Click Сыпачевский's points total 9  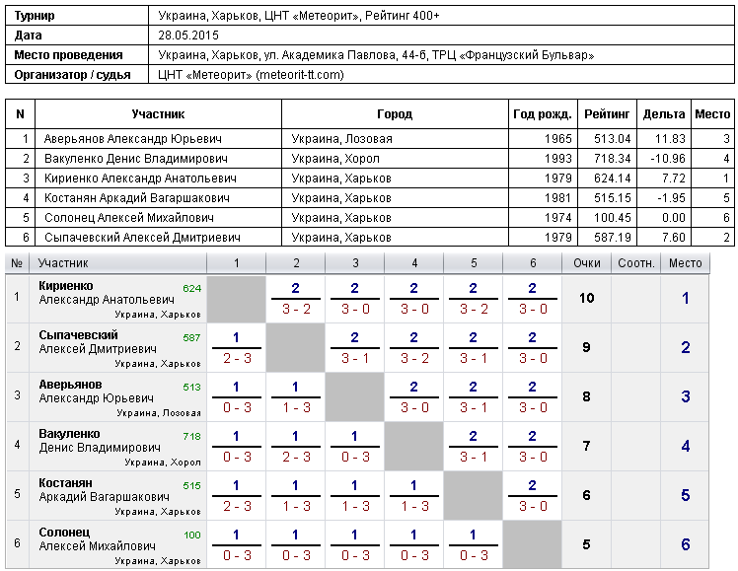[x=586, y=347]
